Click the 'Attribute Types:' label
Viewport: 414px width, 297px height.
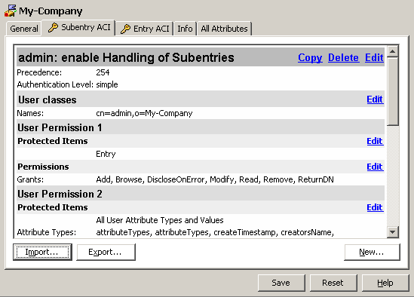pos(47,232)
